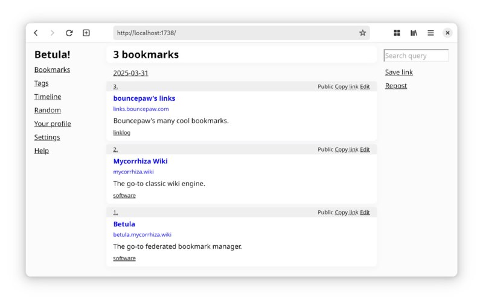Viewport: 483px width, 305px height.
Task: Reload the page with the refresh icon
Action: [x=69, y=33]
